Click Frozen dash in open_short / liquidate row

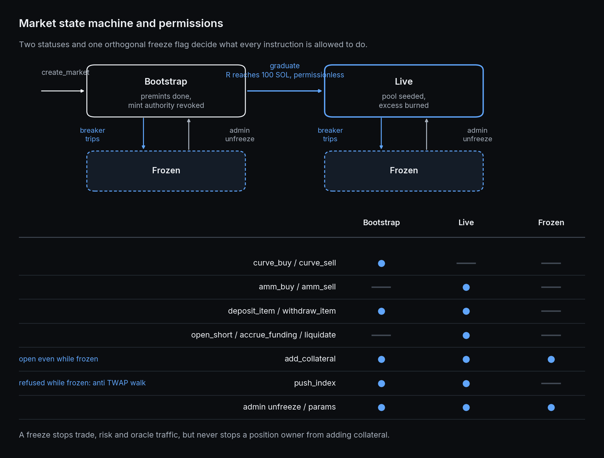[551, 335]
